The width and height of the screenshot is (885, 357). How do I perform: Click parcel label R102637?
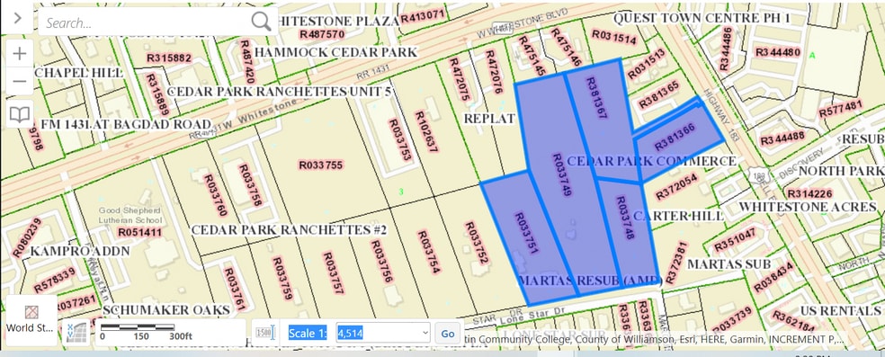point(426,131)
